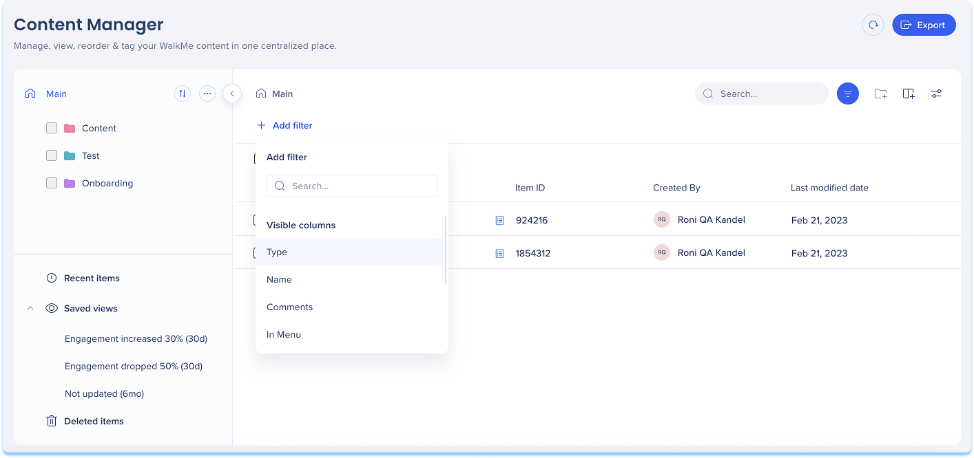Viewport: 974px width, 458px height.
Task: Select Engagement increased 30% (30d) view
Action: 136,339
